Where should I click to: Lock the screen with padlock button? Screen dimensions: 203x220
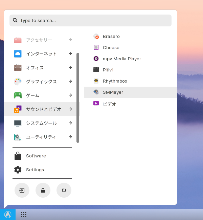tap(43, 190)
